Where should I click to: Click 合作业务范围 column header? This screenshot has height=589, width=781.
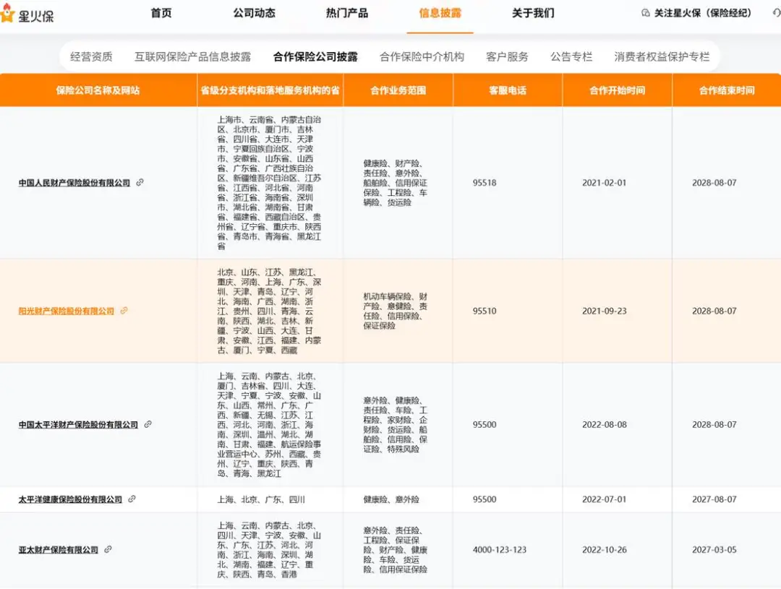tap(398, 90)
